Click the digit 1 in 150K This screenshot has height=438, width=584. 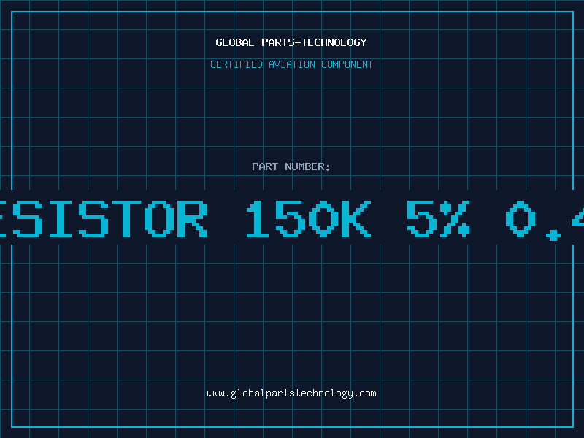[x=258, y=218]
